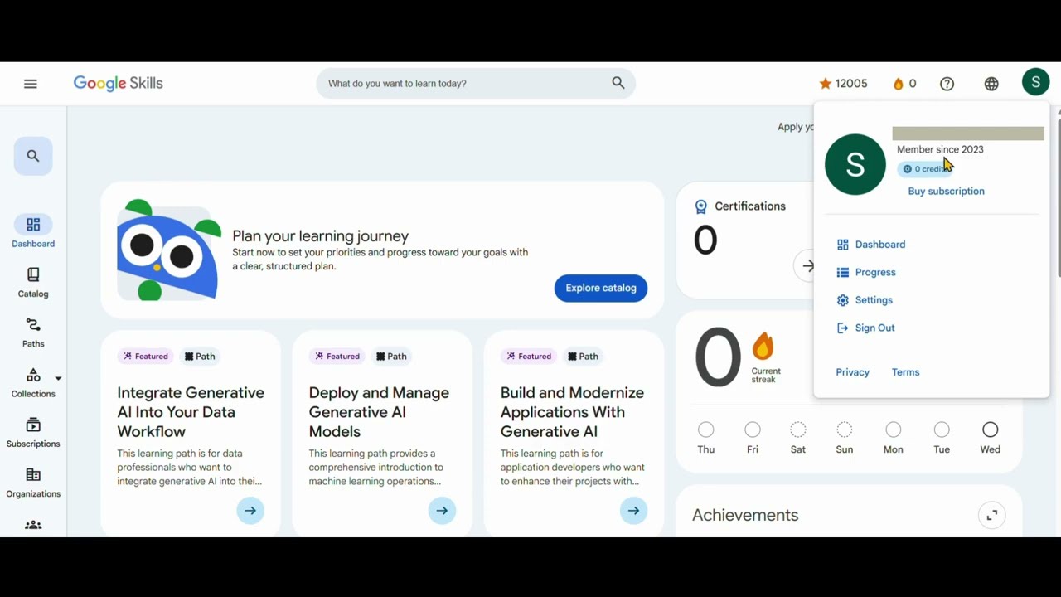1061x597 pixels.
Task: Click 'Build and Modernize Applications With Generative AI' title
Action: pos(572,412)
